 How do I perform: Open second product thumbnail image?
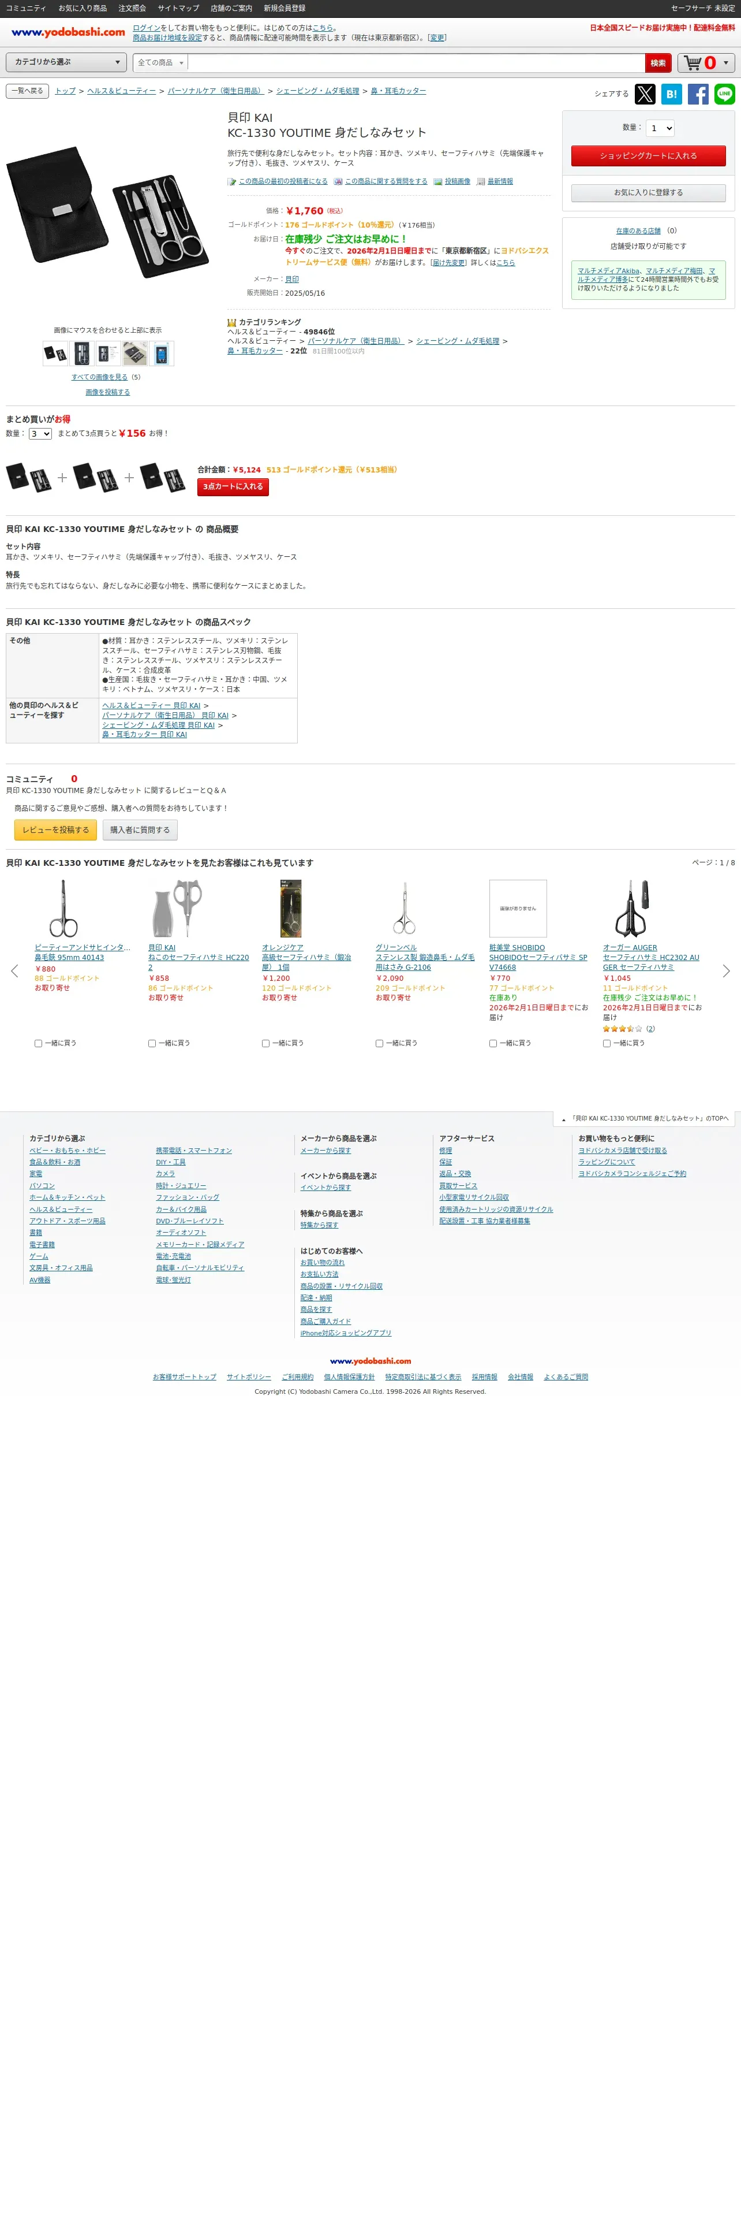[82, 354]
